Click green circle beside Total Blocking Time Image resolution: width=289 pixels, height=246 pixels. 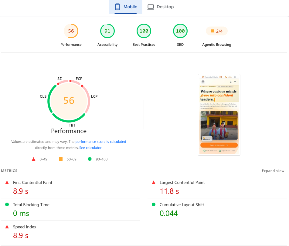click(x=7, y=204)
